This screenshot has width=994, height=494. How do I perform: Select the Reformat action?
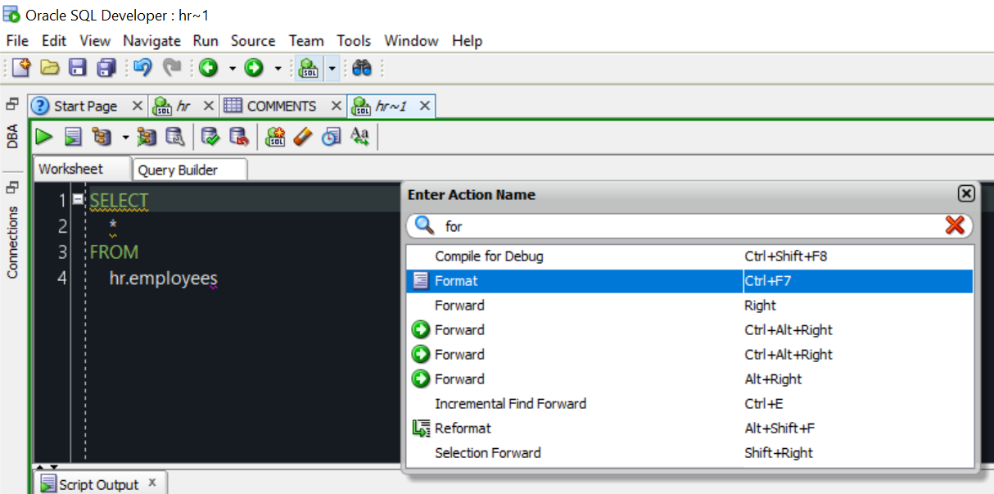pyautogui.click(x=690, y=428)
